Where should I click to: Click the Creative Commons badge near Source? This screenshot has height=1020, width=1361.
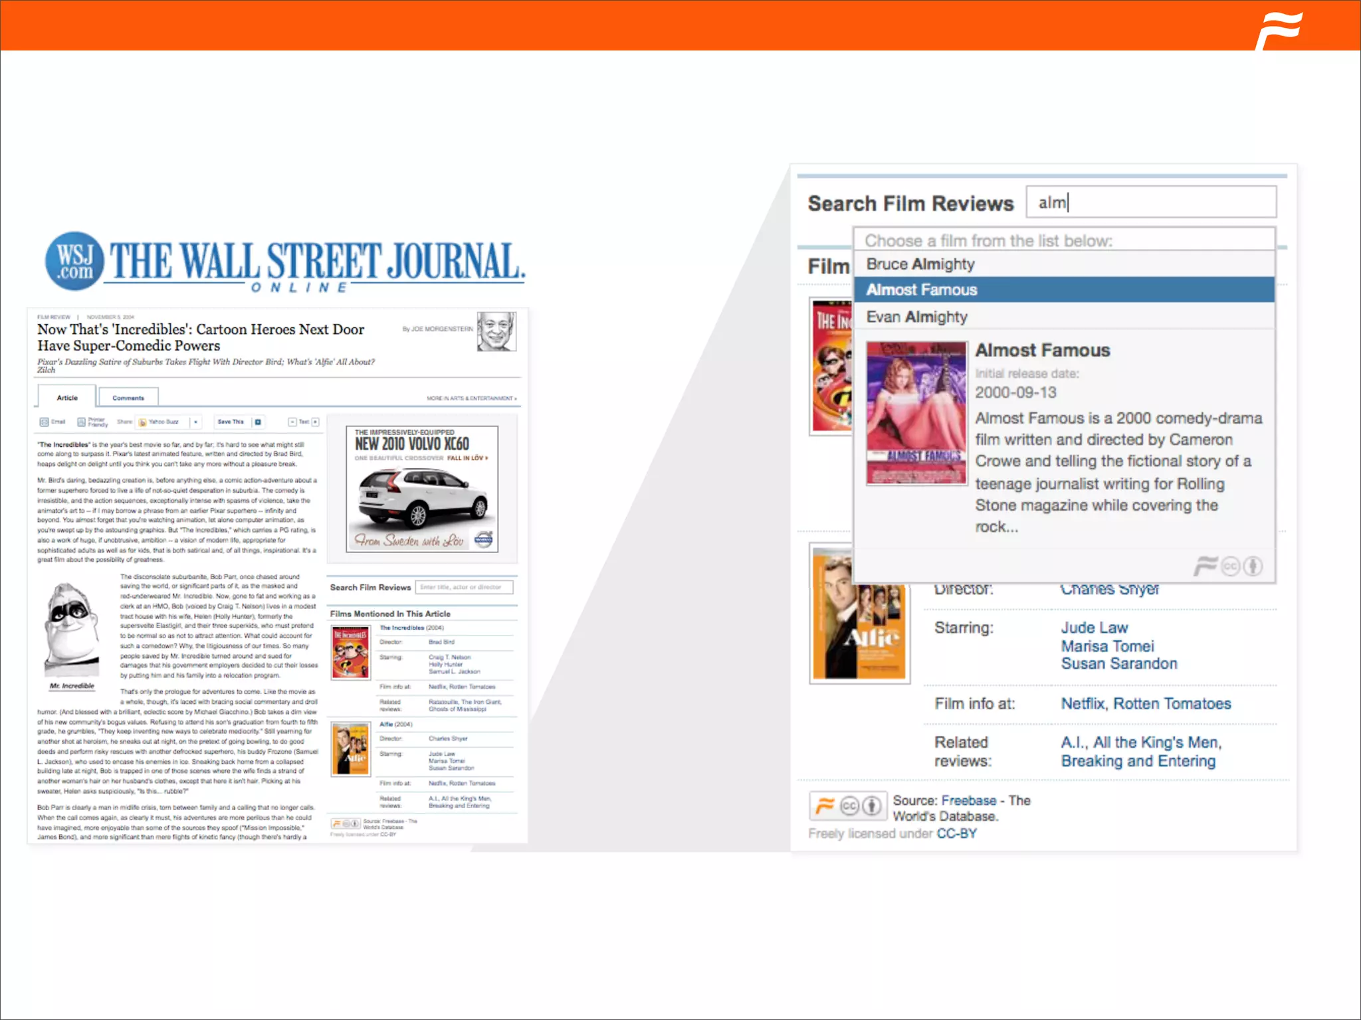coord(850,806)
